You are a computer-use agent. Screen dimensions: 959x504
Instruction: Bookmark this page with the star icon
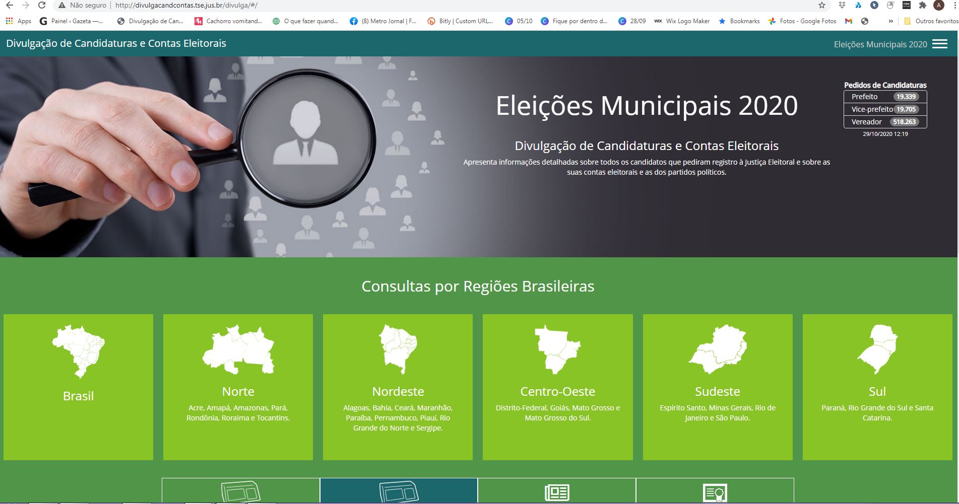tap(822, 6)
